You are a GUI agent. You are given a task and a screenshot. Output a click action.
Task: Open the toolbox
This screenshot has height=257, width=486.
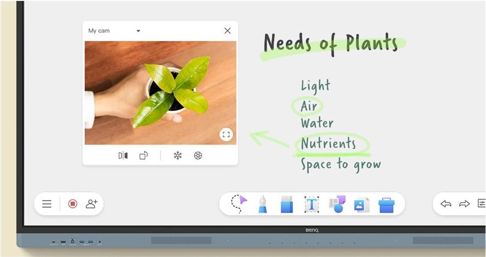point(386,204)
